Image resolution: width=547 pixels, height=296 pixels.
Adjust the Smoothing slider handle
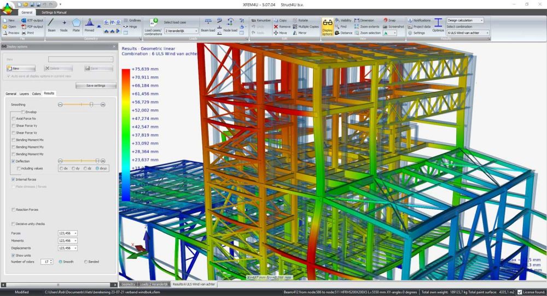click(x=91, y=104)
